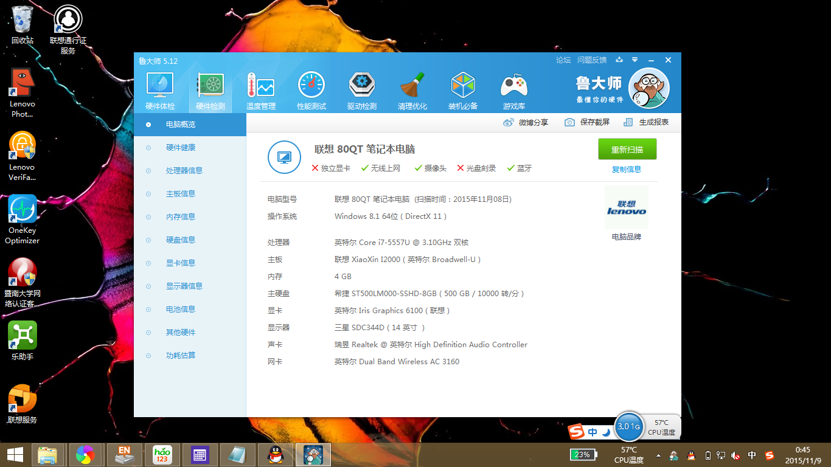Toggle the Sogou moon half-width switch

[607, 432]
